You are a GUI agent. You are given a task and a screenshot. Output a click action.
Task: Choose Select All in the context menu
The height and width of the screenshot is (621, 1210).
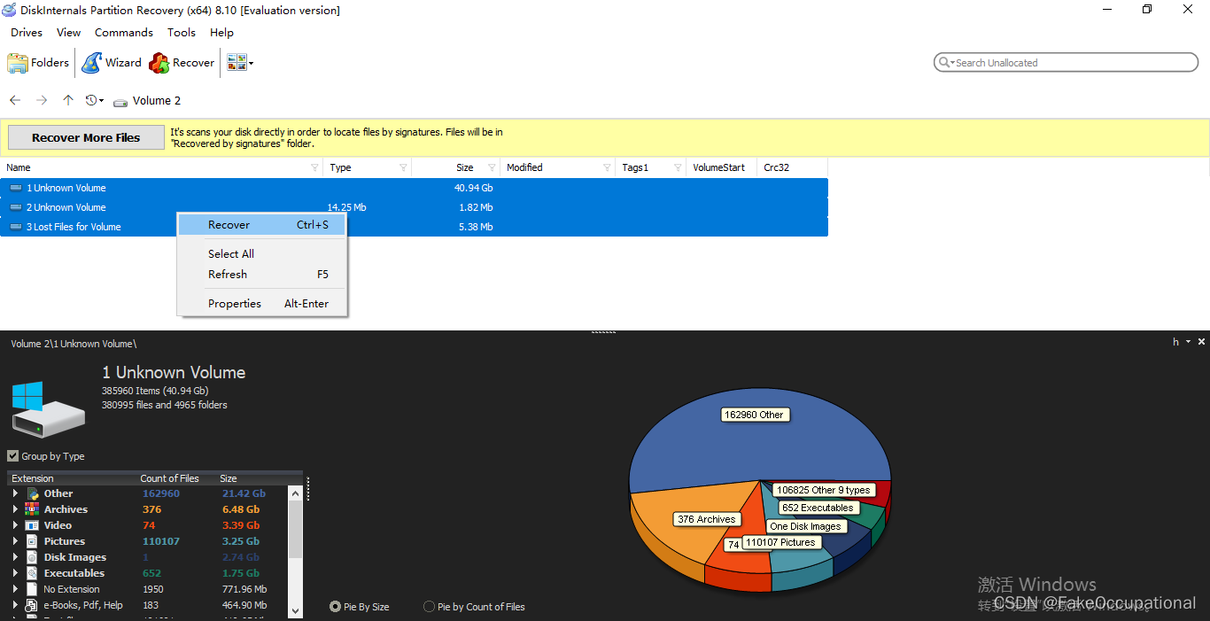coord(261,254)
